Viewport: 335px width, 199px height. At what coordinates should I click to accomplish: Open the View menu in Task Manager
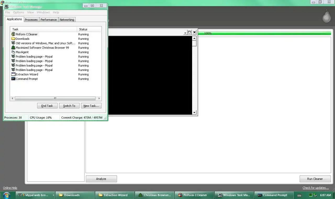[x=30, y=12]
